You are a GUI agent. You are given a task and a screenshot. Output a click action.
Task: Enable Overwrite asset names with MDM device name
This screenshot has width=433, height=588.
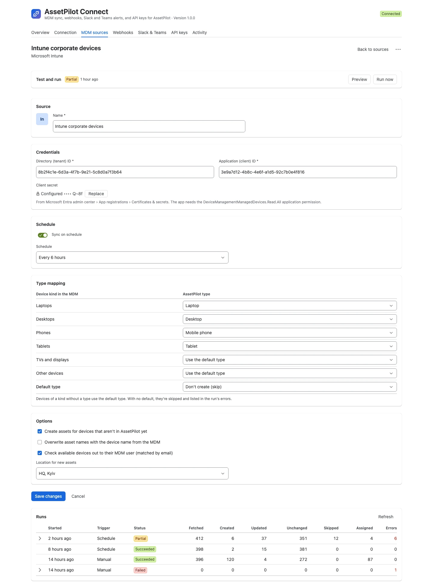pos(40,442)
